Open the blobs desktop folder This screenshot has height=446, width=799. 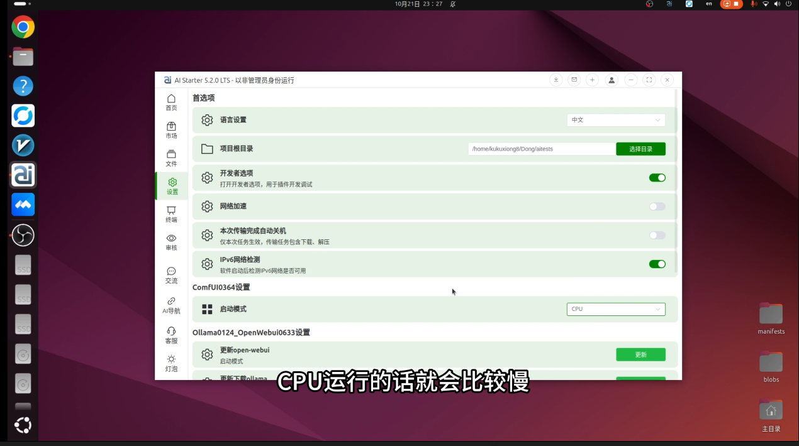(x=771, y=366)
